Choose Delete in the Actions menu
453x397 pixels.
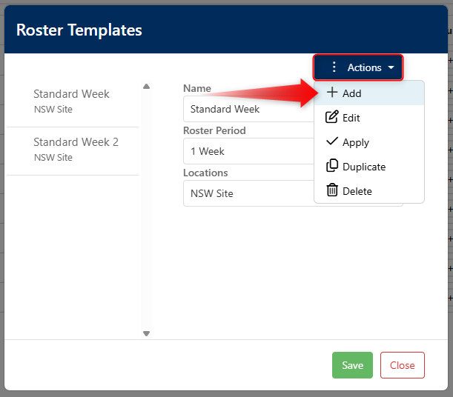coord(357,191)
